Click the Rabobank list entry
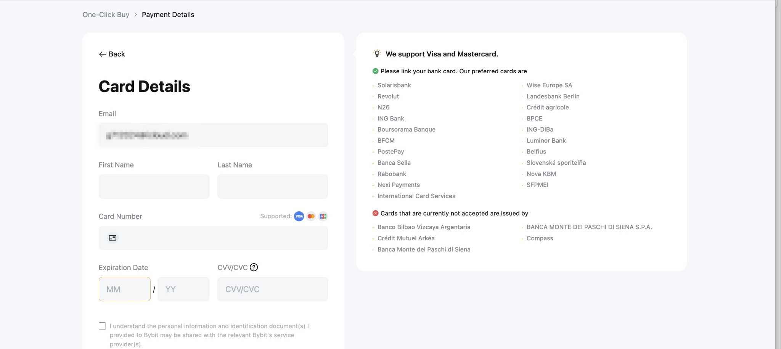Image resolution: width=781 pixels, height=349 pixels. point(392,174)
